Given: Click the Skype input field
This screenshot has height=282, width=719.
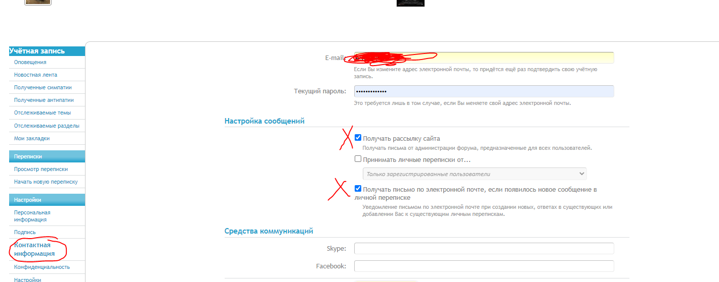Looking at the screenshot, I should coord(484,249).
